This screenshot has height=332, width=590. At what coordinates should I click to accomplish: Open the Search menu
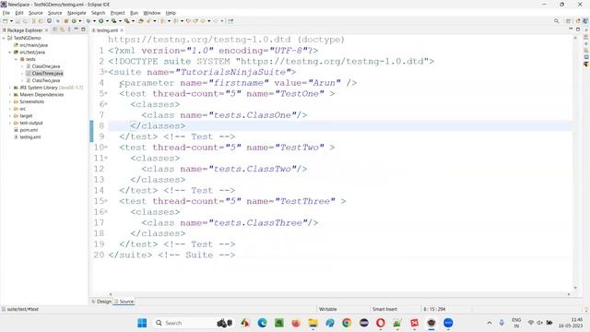pos(99,13)
